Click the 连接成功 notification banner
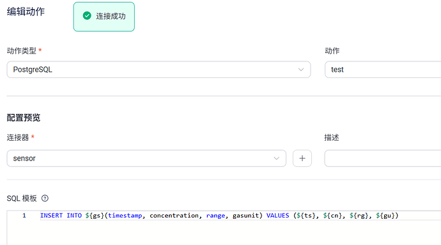Image resolution: width=441 pixels, height=245 pixels. (x=104, y=17)
